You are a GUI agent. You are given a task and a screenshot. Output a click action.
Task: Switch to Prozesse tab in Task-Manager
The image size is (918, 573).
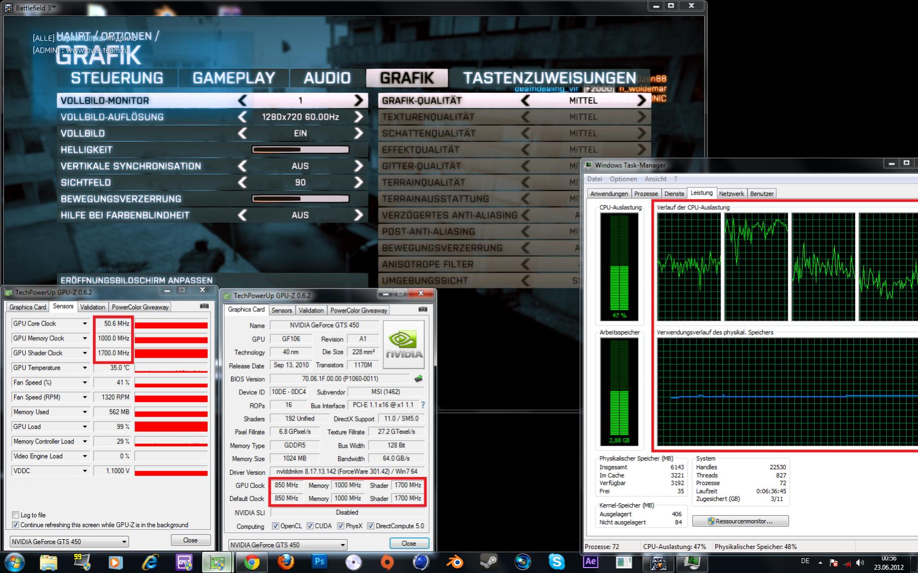646,194
